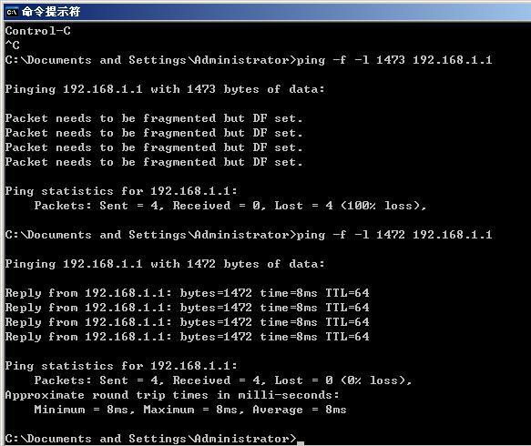Click the command prompt icon in title bar
This screenshot has height=446, width=531.
12,12
